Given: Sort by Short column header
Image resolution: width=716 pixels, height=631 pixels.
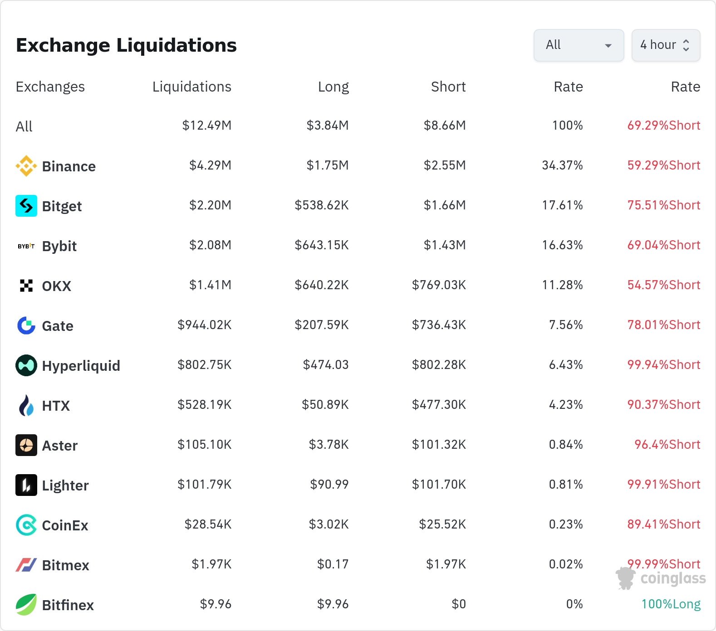Looking at the screenshot, I should [448, 87].
